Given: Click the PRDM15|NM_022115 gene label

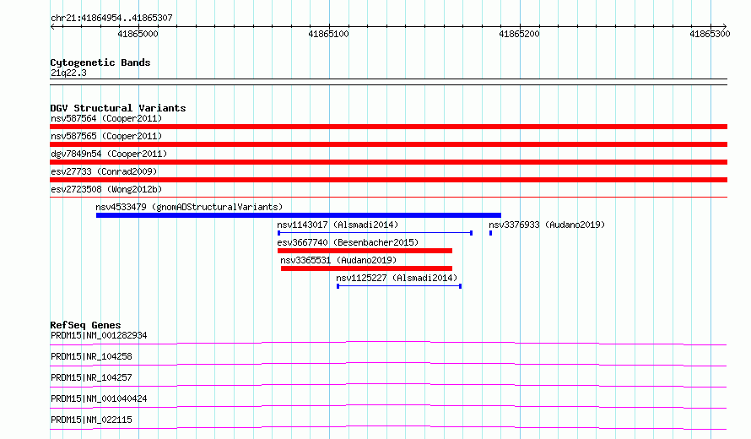Looking at the screenshot, I should pyautogui.click(x=91, y=420).
